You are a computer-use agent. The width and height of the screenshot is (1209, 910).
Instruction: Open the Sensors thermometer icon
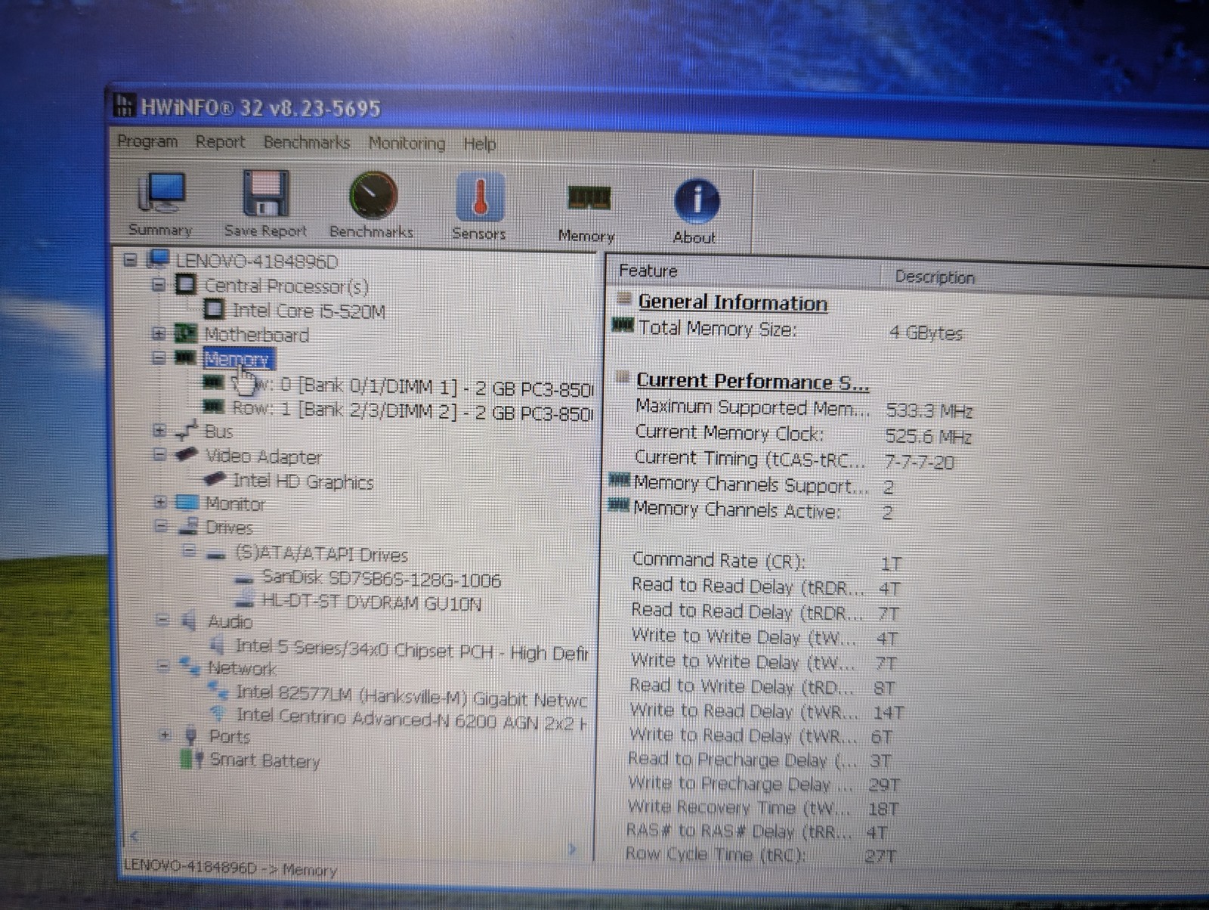click(x=479, y=196)
